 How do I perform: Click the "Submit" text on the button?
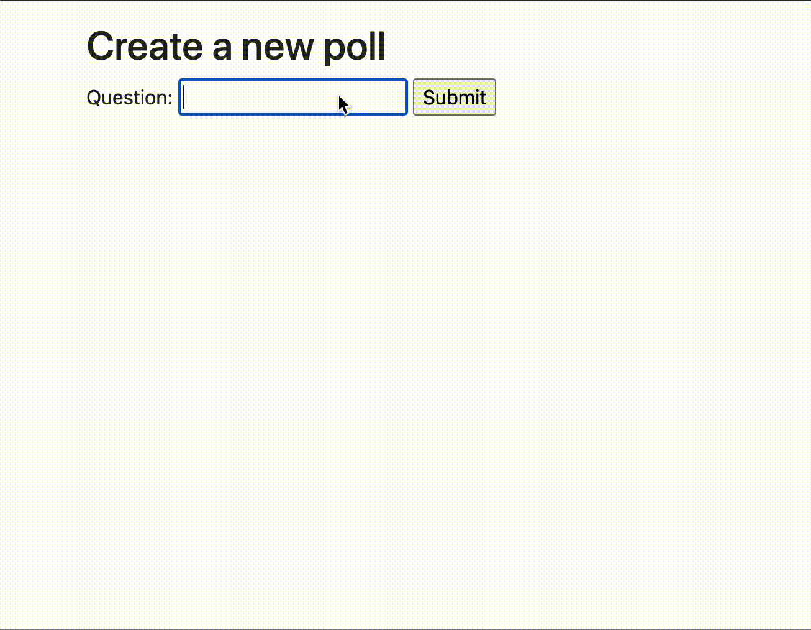[x=454, y=98]
